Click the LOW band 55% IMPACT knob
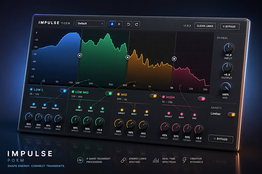This screenshot has width=262, height=174. click(x=29, y=117)
